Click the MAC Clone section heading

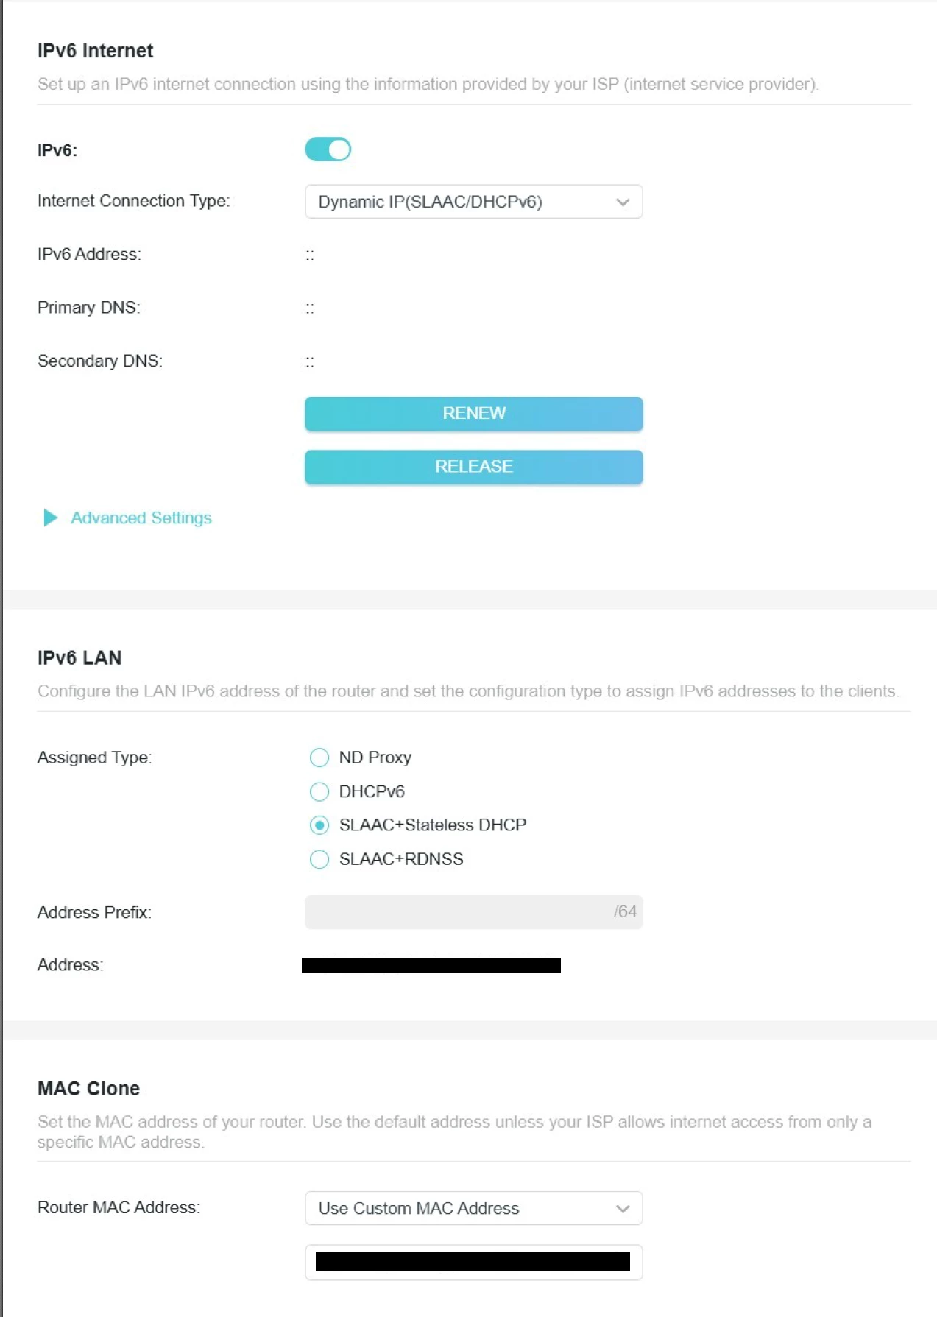(88, 1088)
